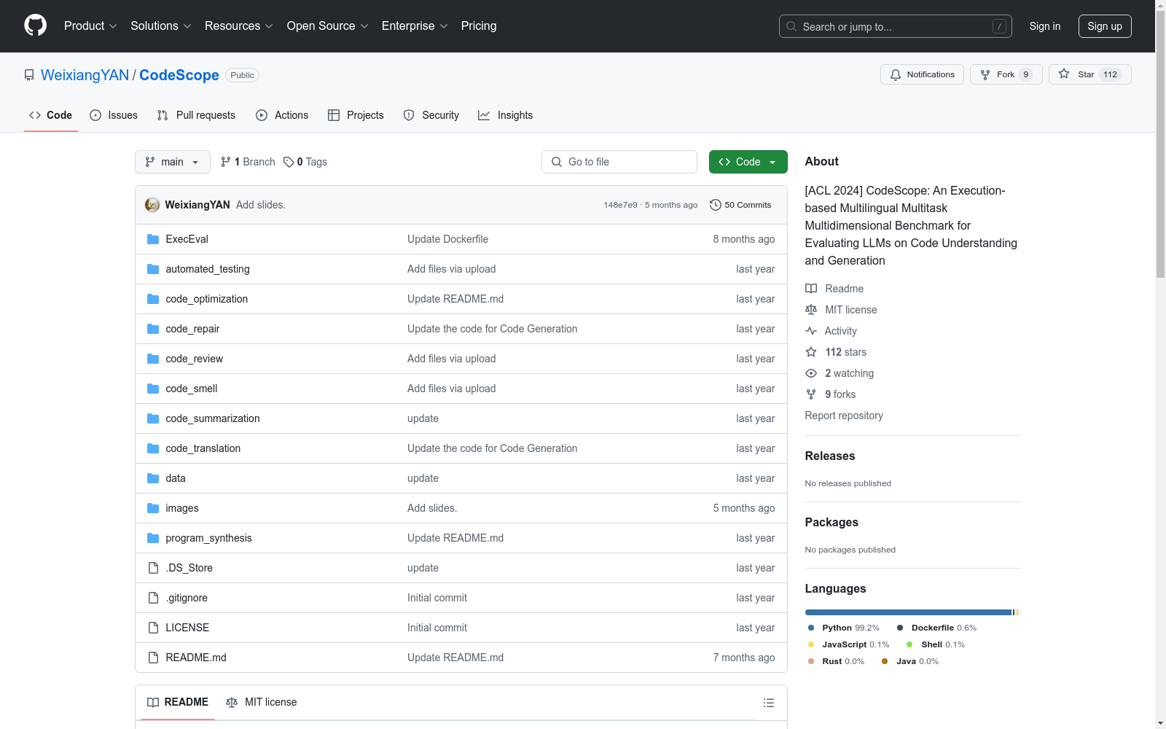Click the data folder icon
Viewport: 1166px width, 729px height.
153,478
